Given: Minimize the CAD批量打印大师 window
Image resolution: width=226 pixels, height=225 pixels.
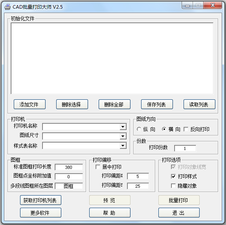Looking at the screenshot, I should coord(187,5).
